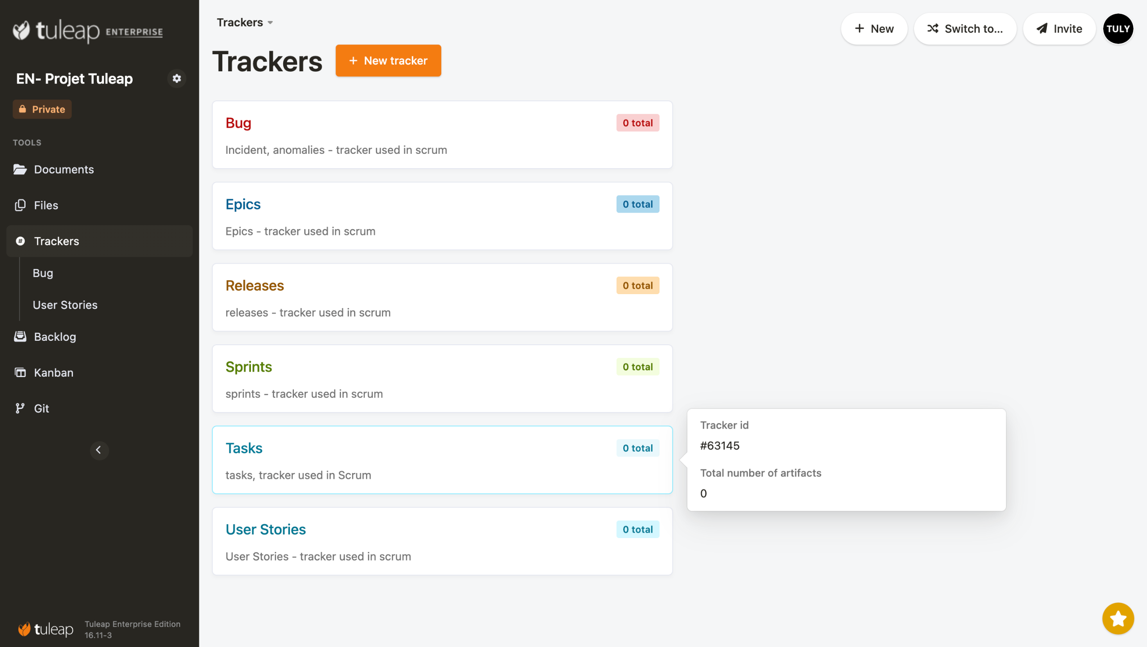Collapse the sidebar with chevron arrow
Viewport: 1147px width, 647px height.
(99, 450)
